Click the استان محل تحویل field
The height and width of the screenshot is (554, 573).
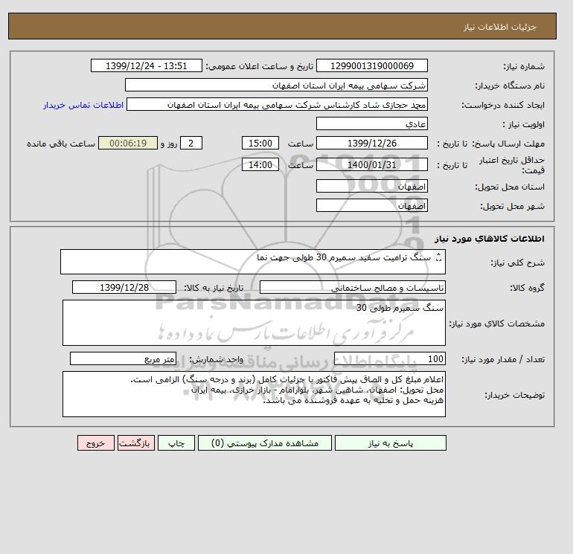371,186
